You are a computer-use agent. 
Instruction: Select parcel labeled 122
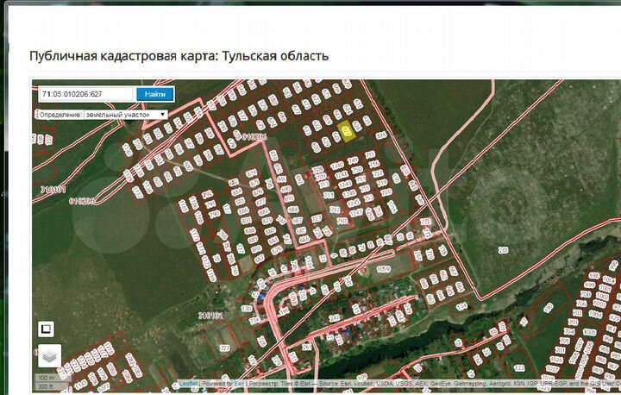pyautogui.click(x=519, y=368)
